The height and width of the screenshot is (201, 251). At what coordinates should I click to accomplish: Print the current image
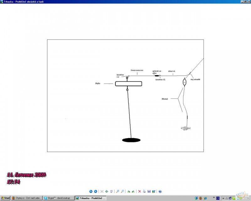point(144,191)
